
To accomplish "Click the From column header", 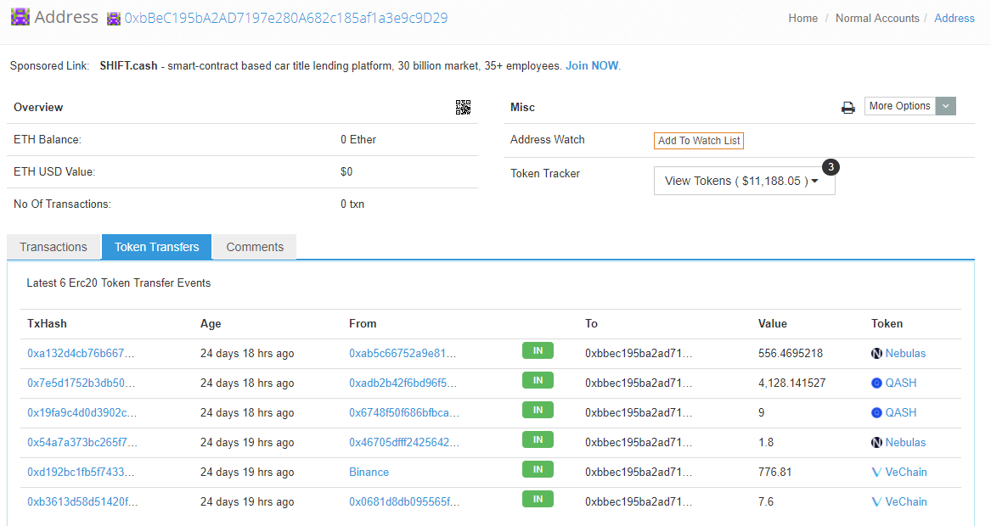I will (x=362, y=323).
